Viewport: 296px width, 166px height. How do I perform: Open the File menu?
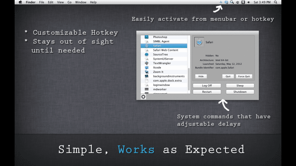[x=42, y=2]
